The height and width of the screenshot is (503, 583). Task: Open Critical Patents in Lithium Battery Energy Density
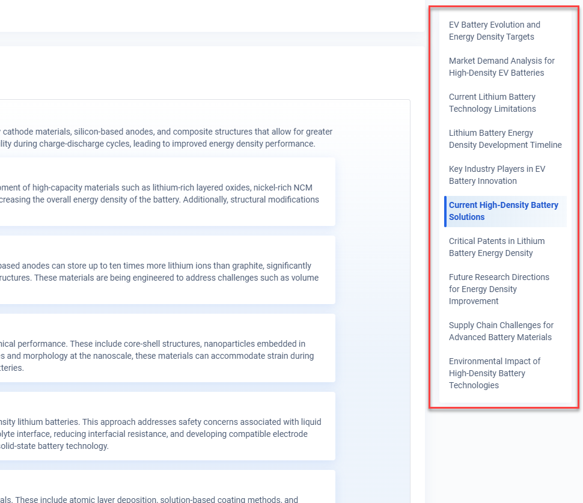[496, 247]
